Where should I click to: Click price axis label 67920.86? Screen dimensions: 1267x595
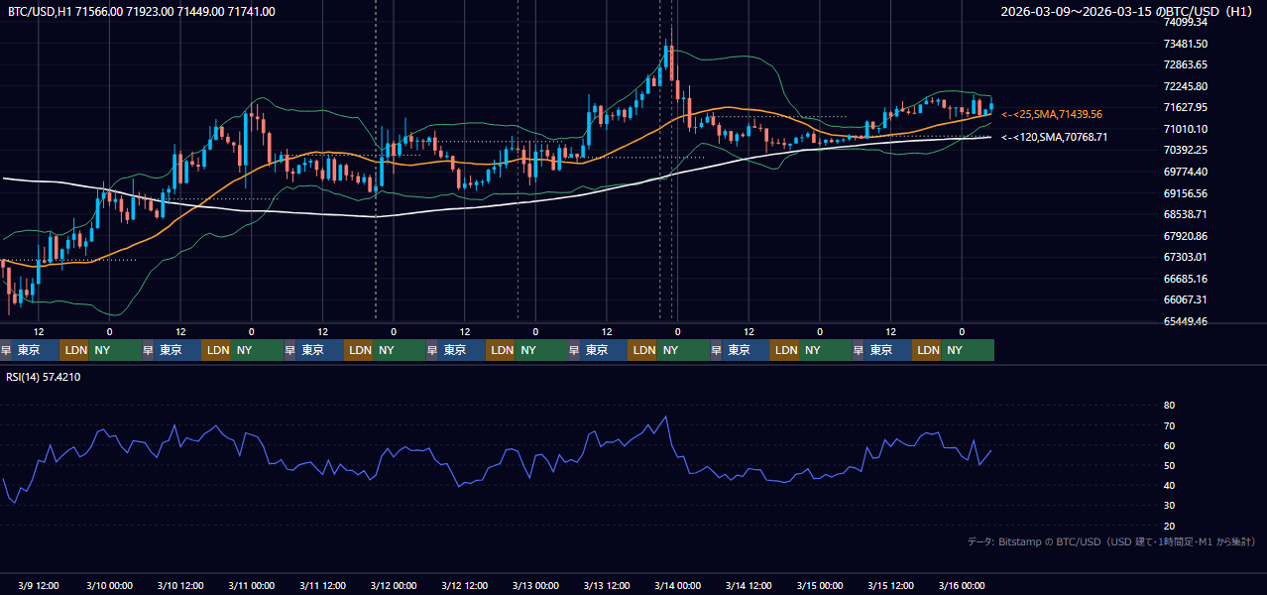point(1186,236)
